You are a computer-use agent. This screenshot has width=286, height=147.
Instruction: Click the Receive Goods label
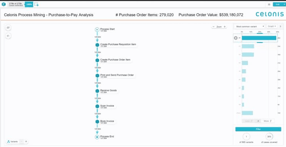tap(108, 90)
